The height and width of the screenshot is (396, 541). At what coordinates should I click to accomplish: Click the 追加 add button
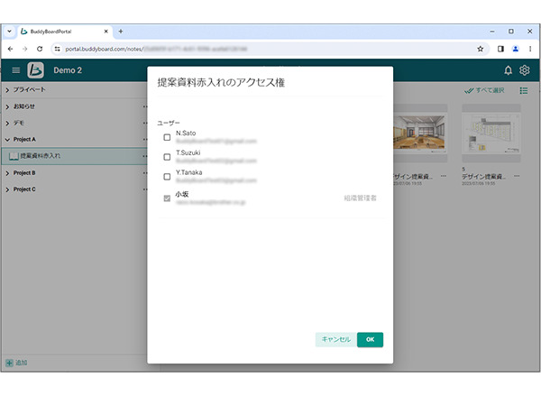(16, 363)
